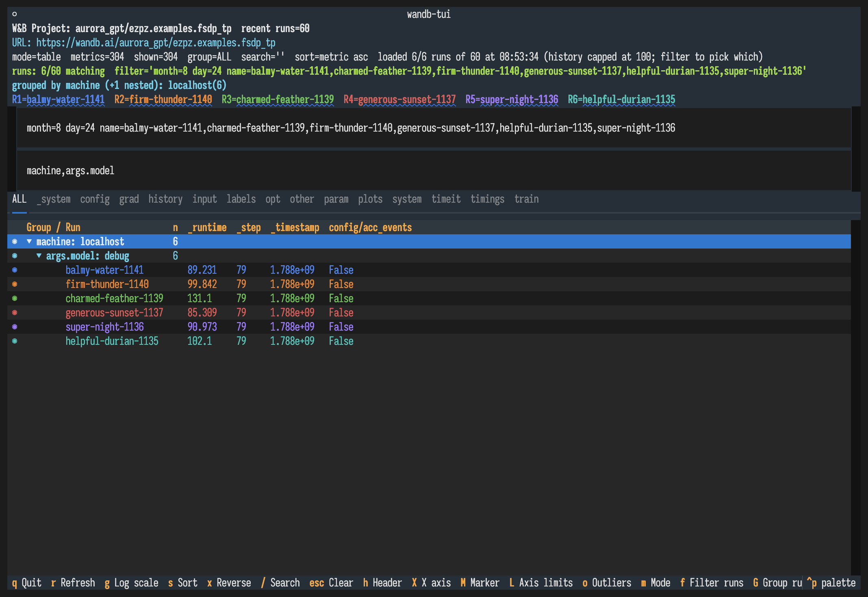Viewport: 868px width, 597px height.
Task: Open the ^p palette footer command
Action: pyautogui.click(x=831, y=583)
